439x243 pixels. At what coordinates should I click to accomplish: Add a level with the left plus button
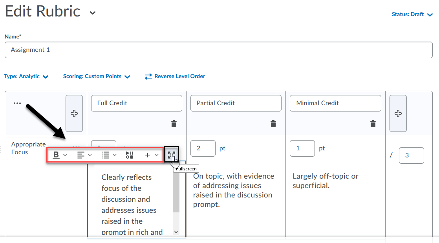pyautogui.click(x=74, y=113)
